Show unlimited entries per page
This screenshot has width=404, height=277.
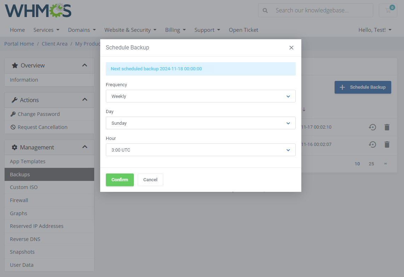pyautogui.click(x=386, y=164)
